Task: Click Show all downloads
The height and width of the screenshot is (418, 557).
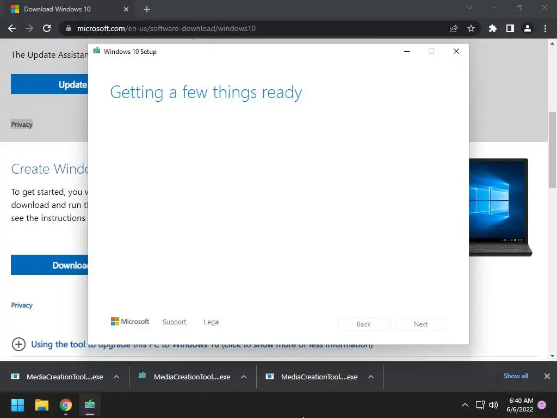Action: point(516,376)
